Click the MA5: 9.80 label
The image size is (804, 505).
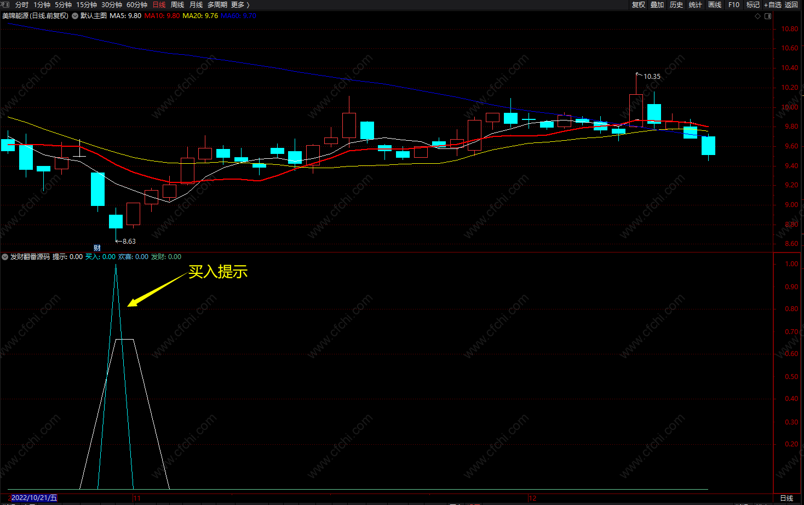coord(125,16)
